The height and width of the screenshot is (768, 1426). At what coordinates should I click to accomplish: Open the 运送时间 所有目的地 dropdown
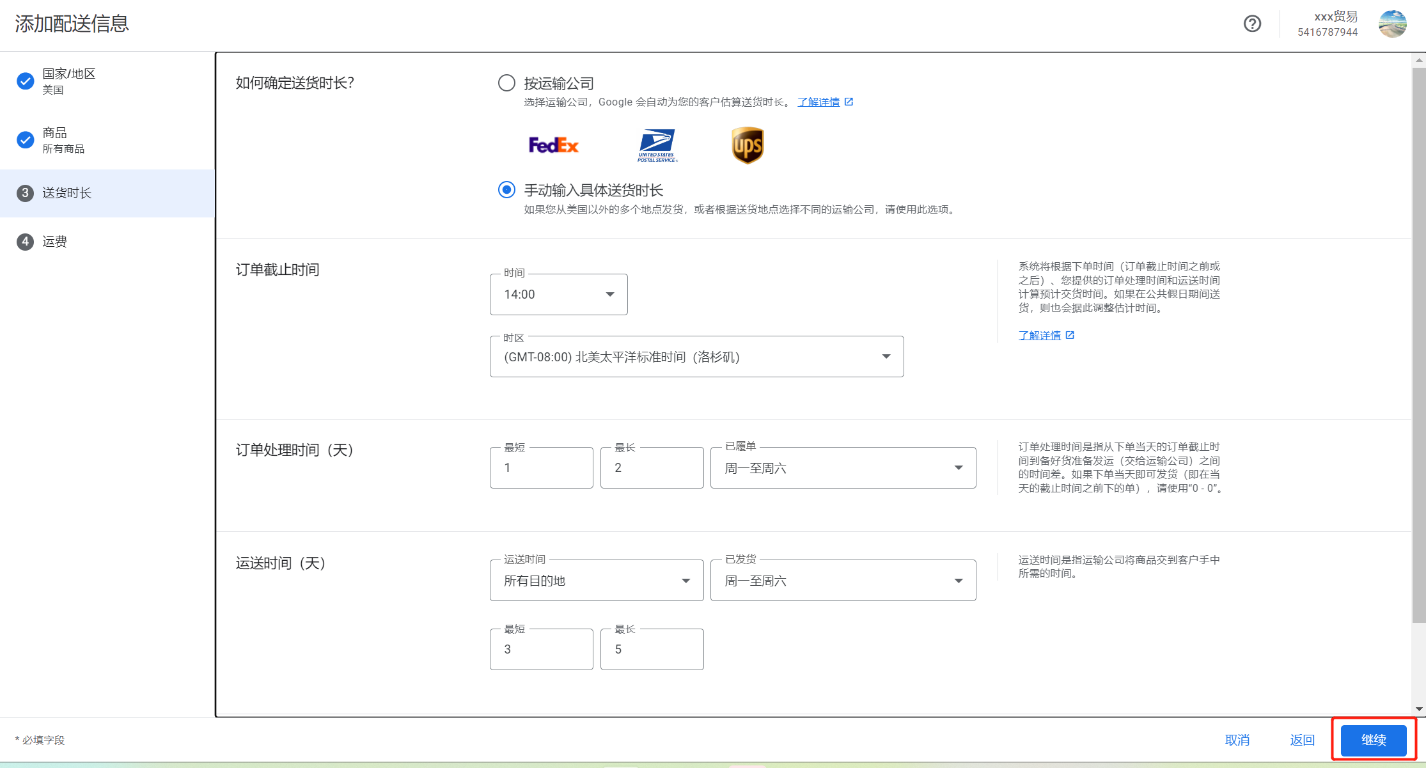click(597, 581)
